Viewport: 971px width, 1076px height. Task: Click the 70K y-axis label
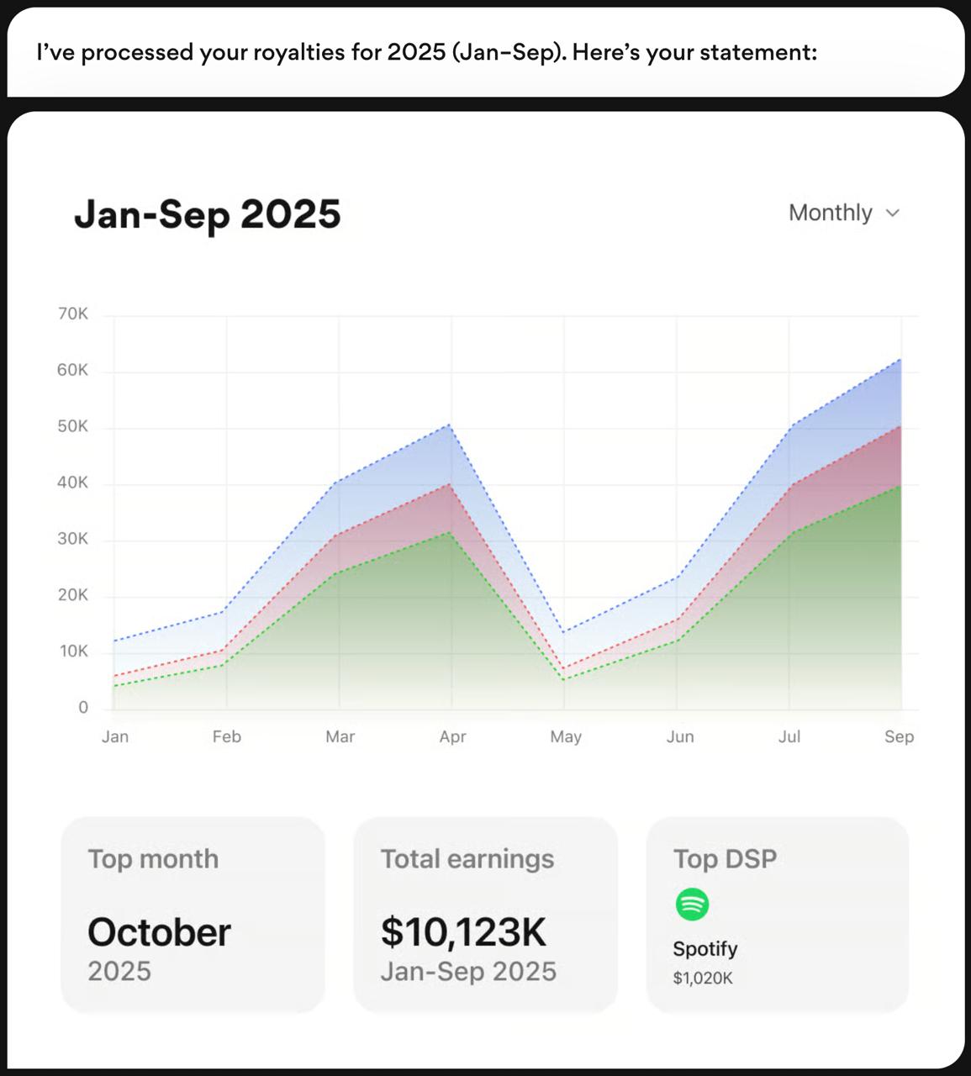pos(73,314)
